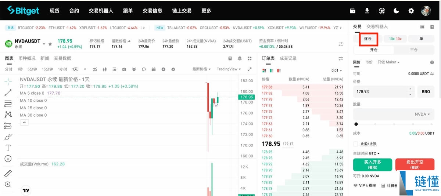Select the 15分钟 interval
Viewport: 441px width, 196px height.
pyautogui.click(x=47, y=69)
